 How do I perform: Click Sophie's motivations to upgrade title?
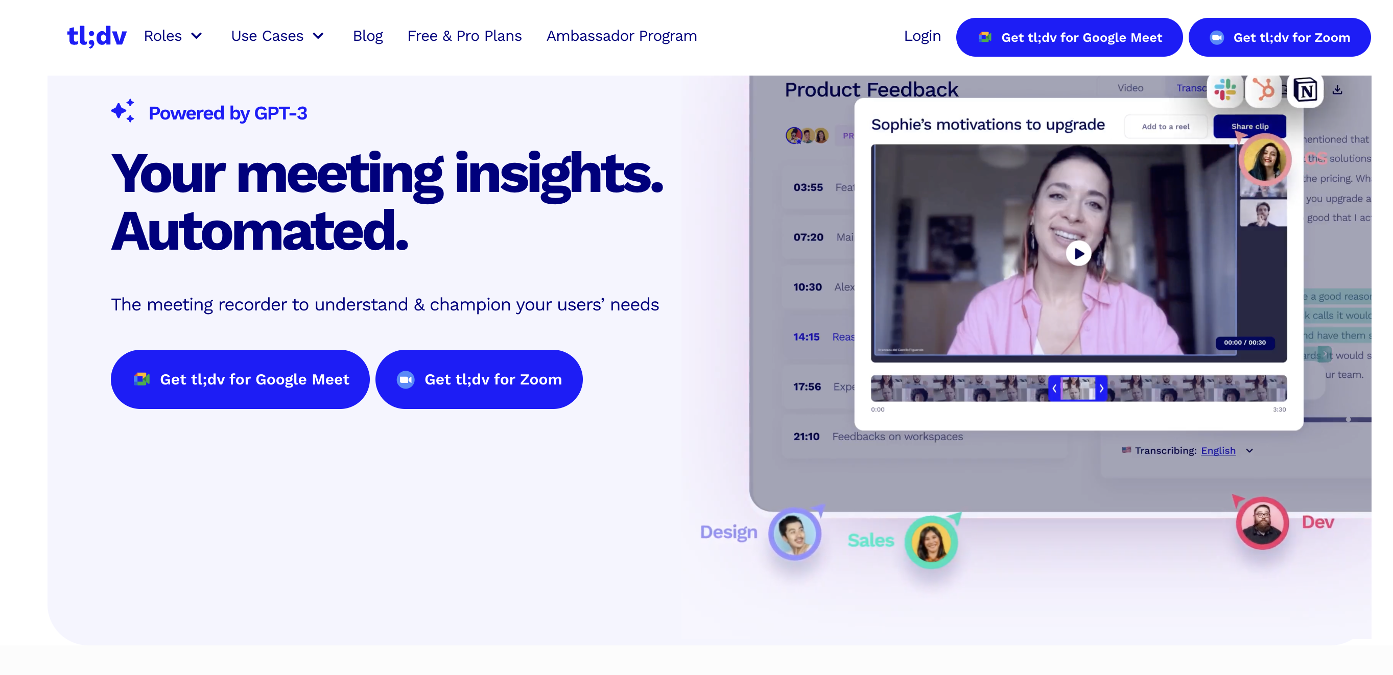tap(988, 125)
